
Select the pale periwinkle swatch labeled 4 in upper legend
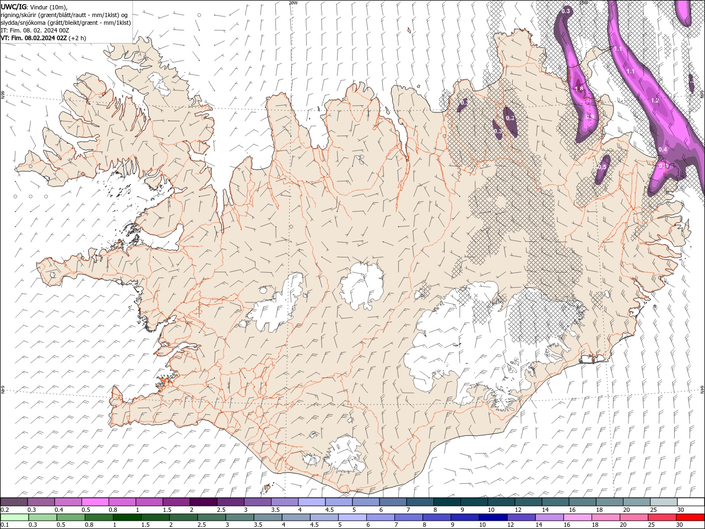[x=312, y=502]
